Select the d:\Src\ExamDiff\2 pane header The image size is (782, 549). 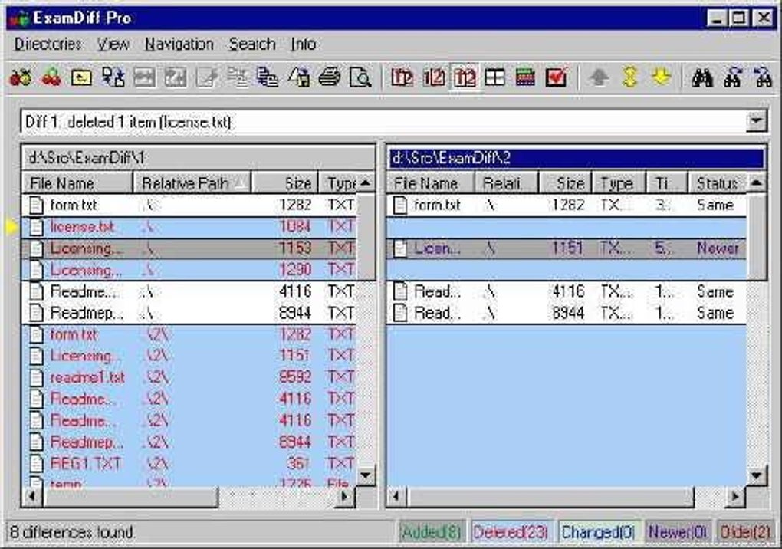click(577, 158)
